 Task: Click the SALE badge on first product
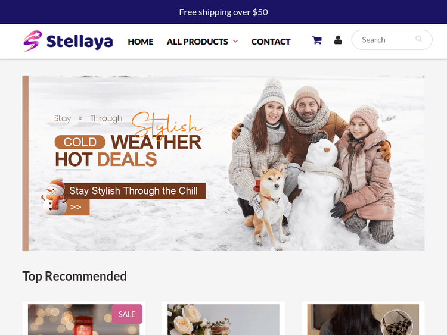point(127,314)
